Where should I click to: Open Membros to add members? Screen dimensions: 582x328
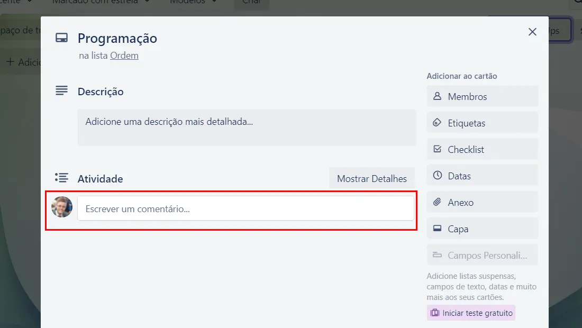tap(482, 96)
